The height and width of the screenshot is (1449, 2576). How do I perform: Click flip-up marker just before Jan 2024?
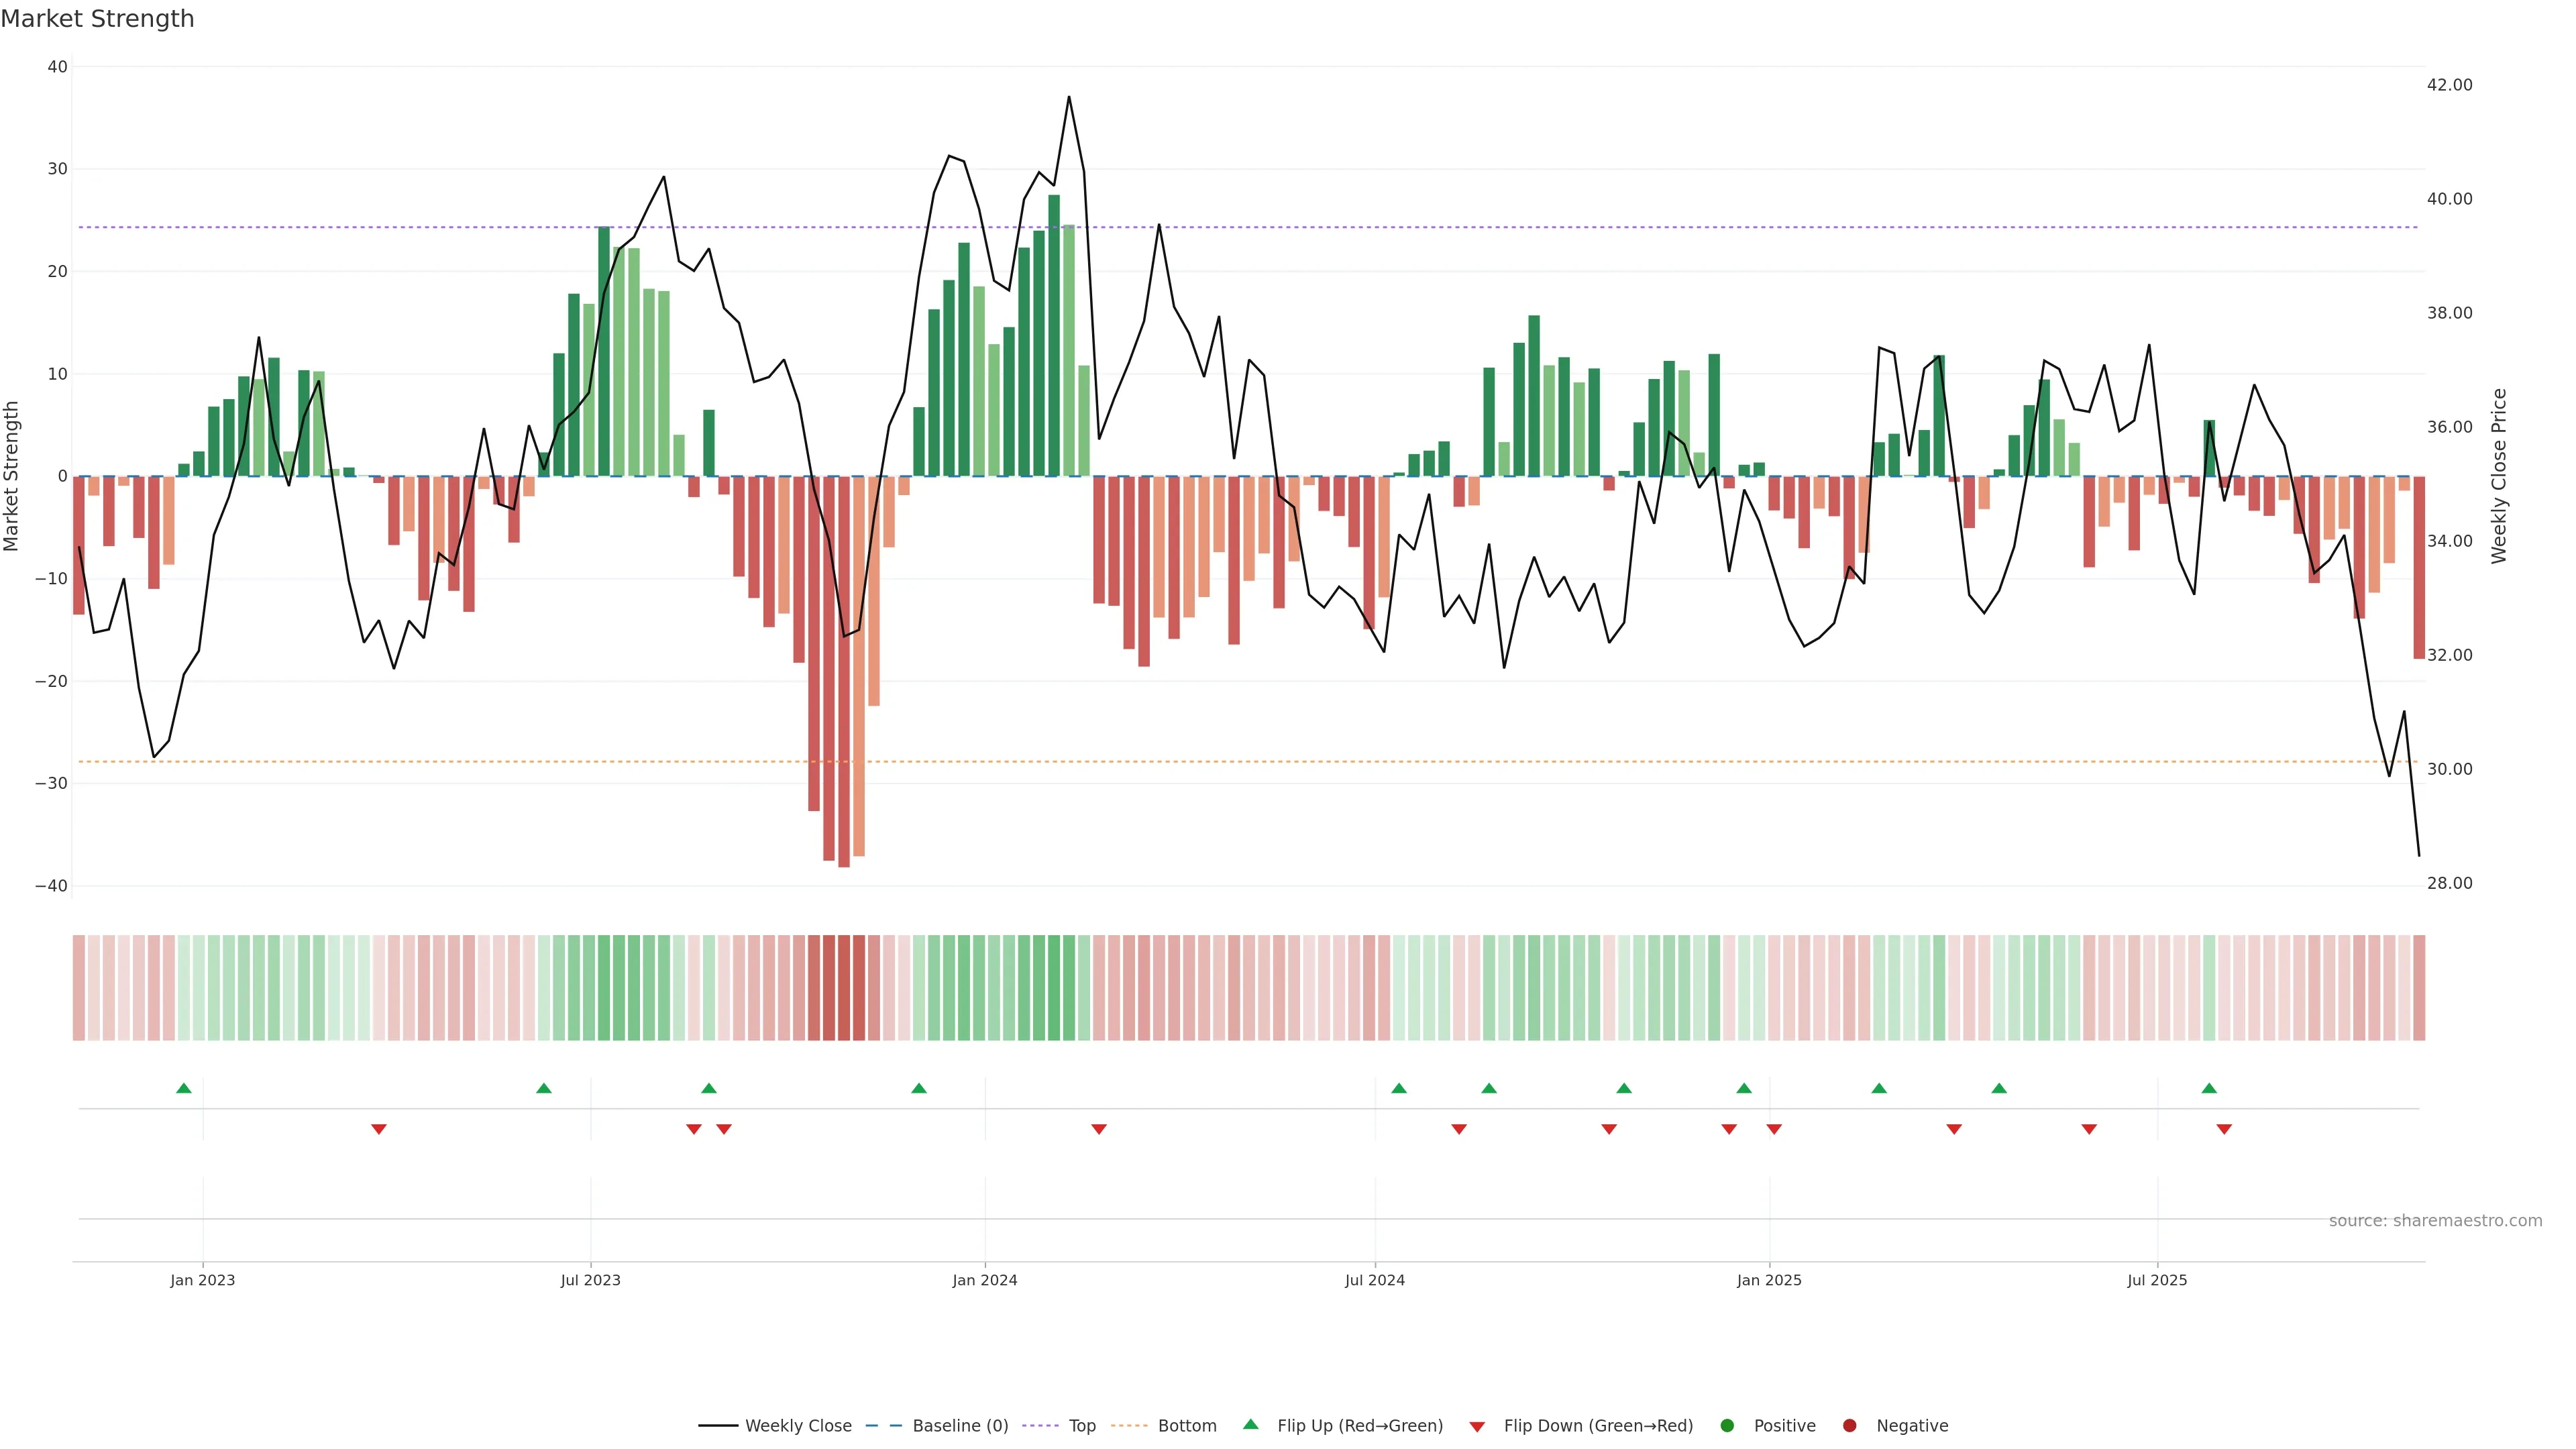click(919, 1088)
